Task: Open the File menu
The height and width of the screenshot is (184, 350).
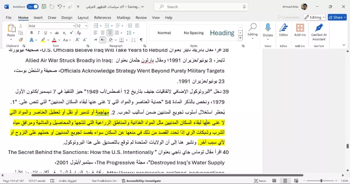Action: [8, 17]
